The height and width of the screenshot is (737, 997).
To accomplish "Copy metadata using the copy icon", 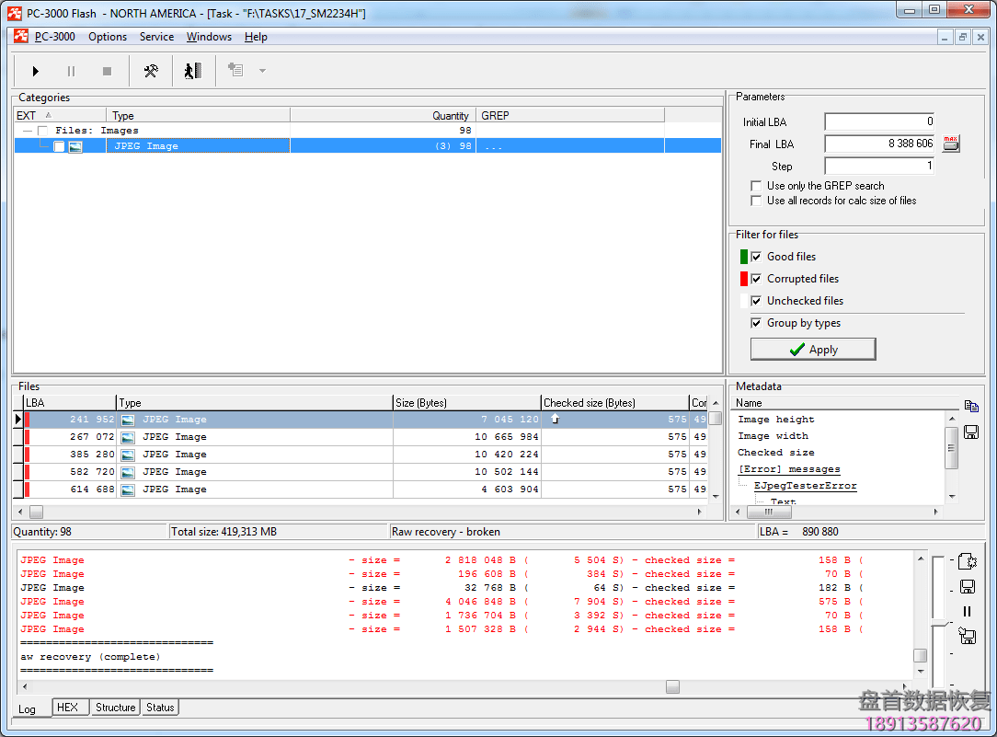I will (x=971, y=406).
